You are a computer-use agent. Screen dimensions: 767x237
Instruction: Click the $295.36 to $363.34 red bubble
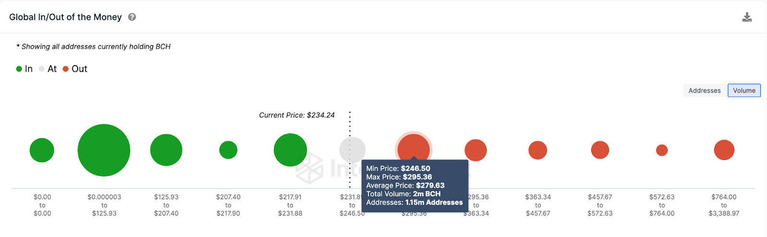click(x=476, y=150)
